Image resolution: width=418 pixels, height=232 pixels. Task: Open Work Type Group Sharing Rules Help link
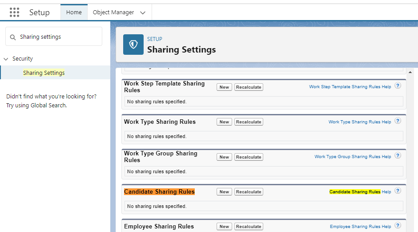(x=353, y=157)
